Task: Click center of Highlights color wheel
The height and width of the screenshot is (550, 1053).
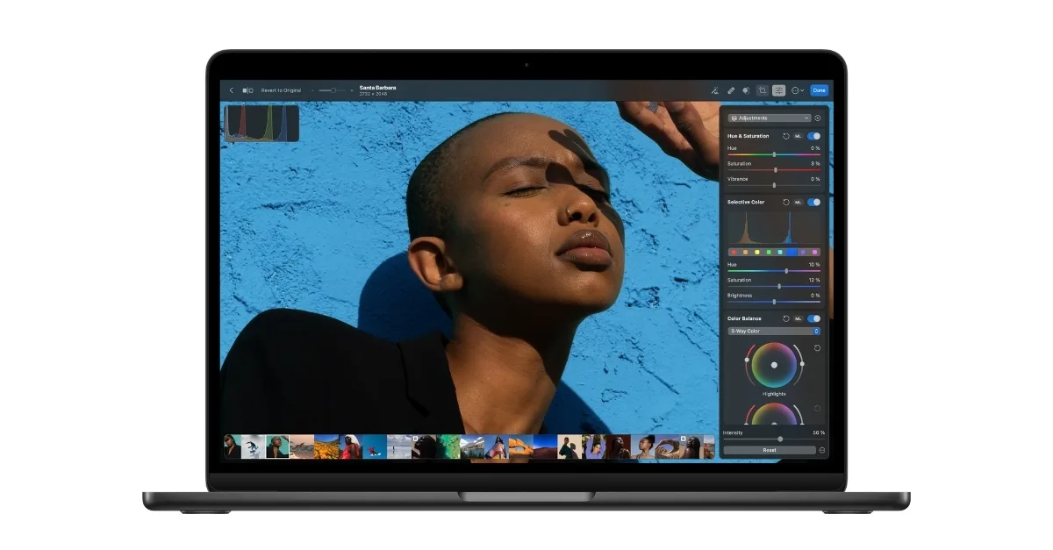Action: pyautogui.click(x=774, y=365)
